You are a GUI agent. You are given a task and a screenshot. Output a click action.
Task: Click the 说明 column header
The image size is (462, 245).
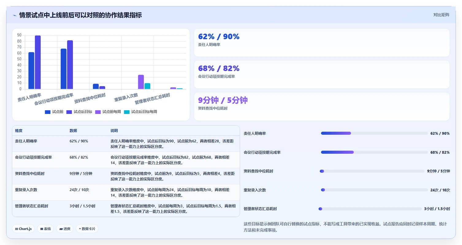pyautogui.click(x=114, y=131)
